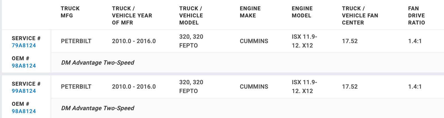The height and width of the screenshot is (118, 444).
Task: Click OEM link 98A8124 under service 99A8124
Action: coord(24,111)
